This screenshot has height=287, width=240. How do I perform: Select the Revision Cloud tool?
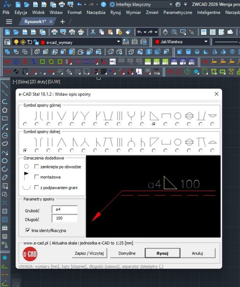pyautogui.click(x=5, y=143)
